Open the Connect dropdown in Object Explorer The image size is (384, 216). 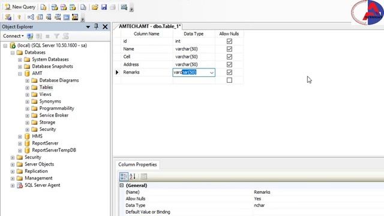(13, 36)
